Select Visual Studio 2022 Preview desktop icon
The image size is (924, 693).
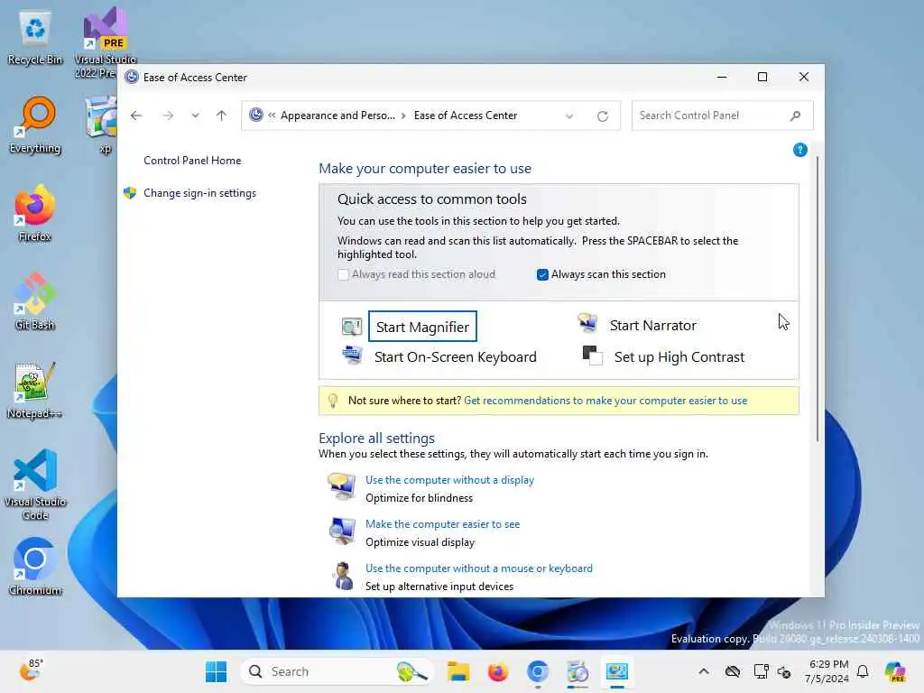(105, 43)
